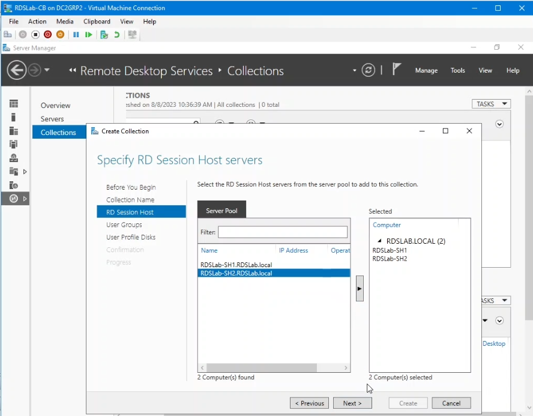Viewport: 533px width, 416px height.
Task: Select the Server Pool tab
Action: [x=221, y=211]
